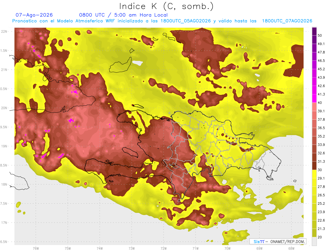
Task: Click the colorbar value "29.1"
Action: 321,178
